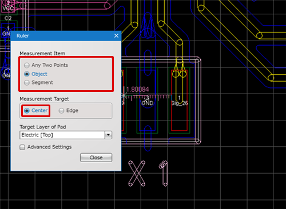Select Center as measurement target

click(x=27, y=111)
